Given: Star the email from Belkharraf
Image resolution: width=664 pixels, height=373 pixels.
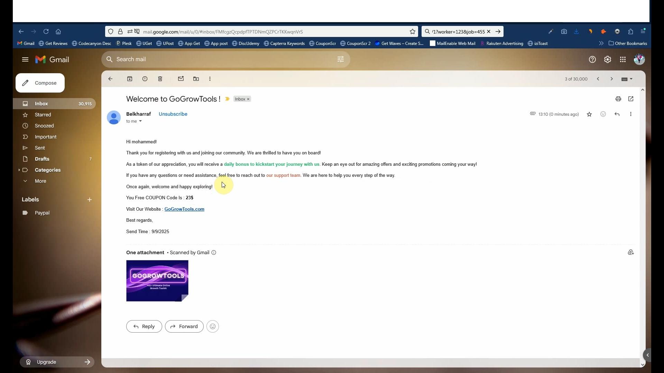Looking at the screenshot, I should coord(589,114).
